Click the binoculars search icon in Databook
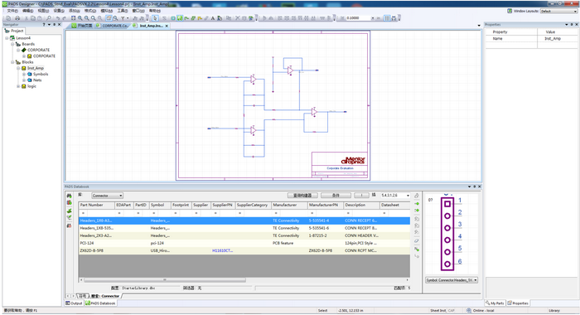 (69, 196)
